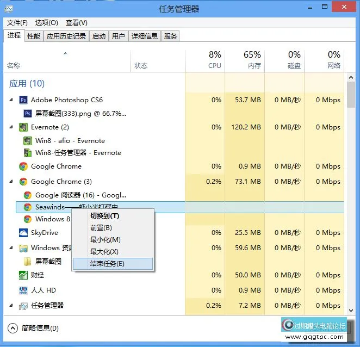Collapse the Windows 资源管理器 group
This screenshot has width=360, height=347.
pos(11,248)
